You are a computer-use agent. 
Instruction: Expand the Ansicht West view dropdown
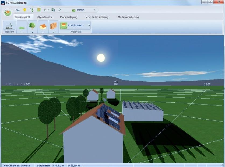89,25
